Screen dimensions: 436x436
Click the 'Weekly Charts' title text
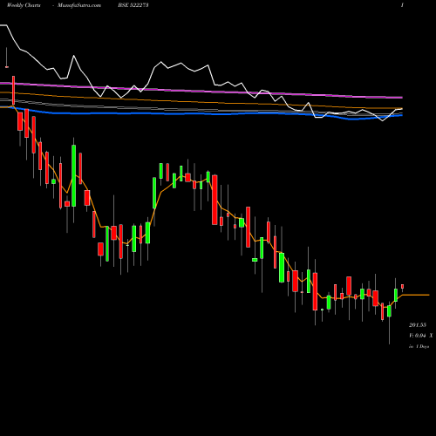tap(24, 5)
